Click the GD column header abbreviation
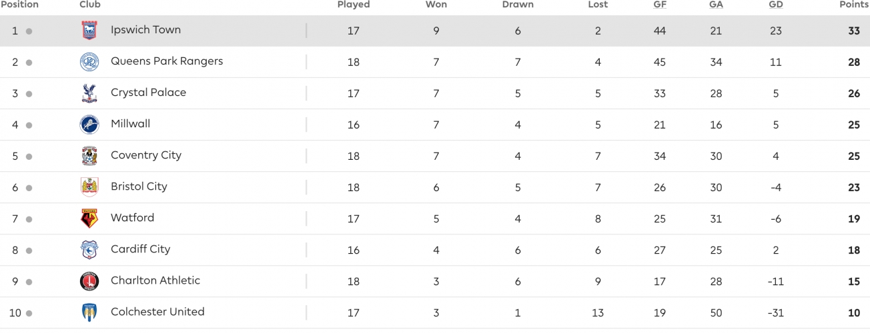870x333 pixels. (776, 5)
